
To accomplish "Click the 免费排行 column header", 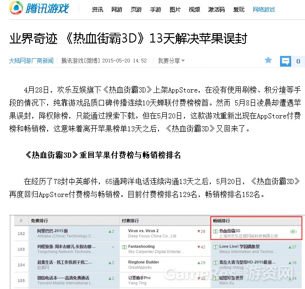I will pos(39,221).
